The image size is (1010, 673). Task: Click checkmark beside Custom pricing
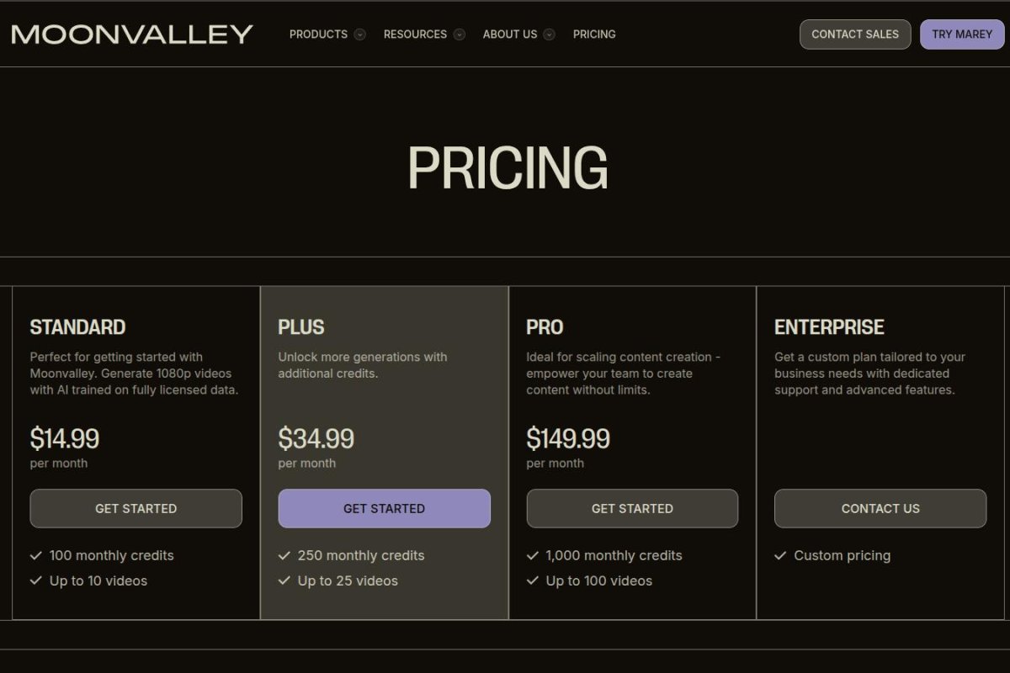780,555
